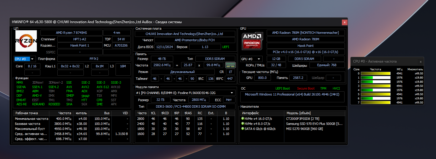The height and width of the screenshot is (159, 436).
Task: Click the PCIe v4.0 x16 link field
Action: [306, 52]
